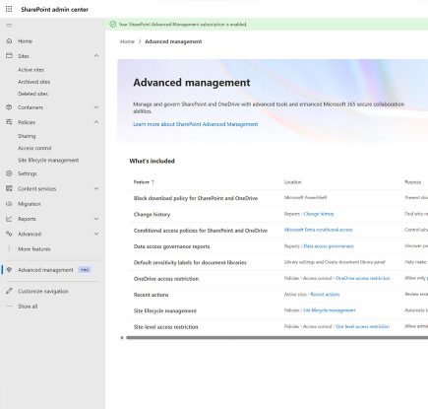Open the app launcher waffle icon
Image resolution: width=428 pixels, height=409 pixels.
coord(9,9)
